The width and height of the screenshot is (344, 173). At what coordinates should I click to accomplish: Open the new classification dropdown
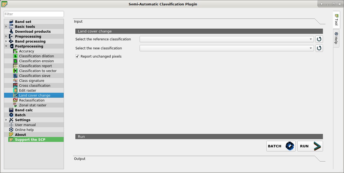coord(227,48)
